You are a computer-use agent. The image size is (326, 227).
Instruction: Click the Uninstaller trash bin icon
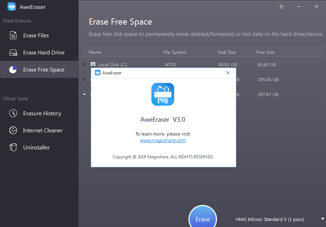tap(13, 147)
